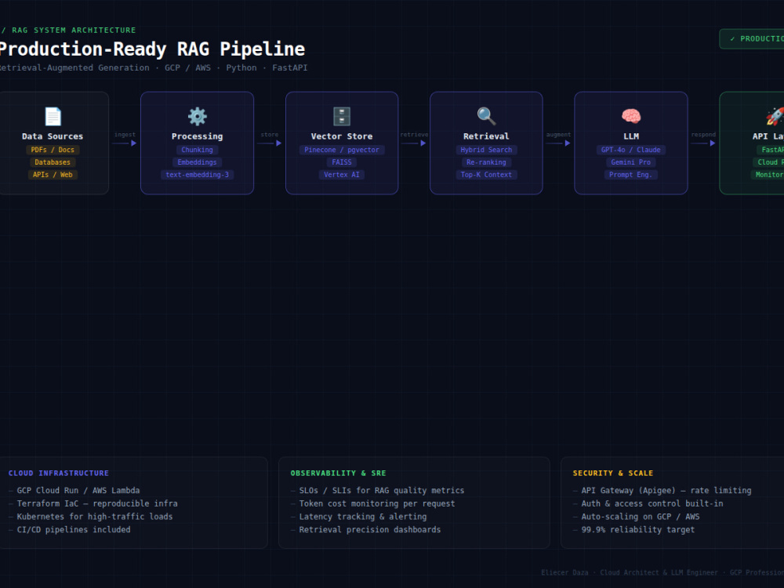Click the CLOUD INFRASTRUCTURE heading
Viewport: 784px width, 588px height.
pyautogui.click(x=59, y=474)
